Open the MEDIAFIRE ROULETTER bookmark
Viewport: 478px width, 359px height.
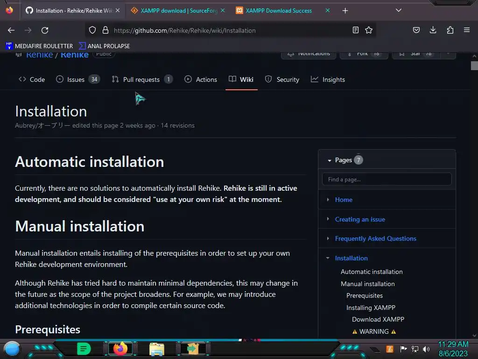tap(39, 46)
